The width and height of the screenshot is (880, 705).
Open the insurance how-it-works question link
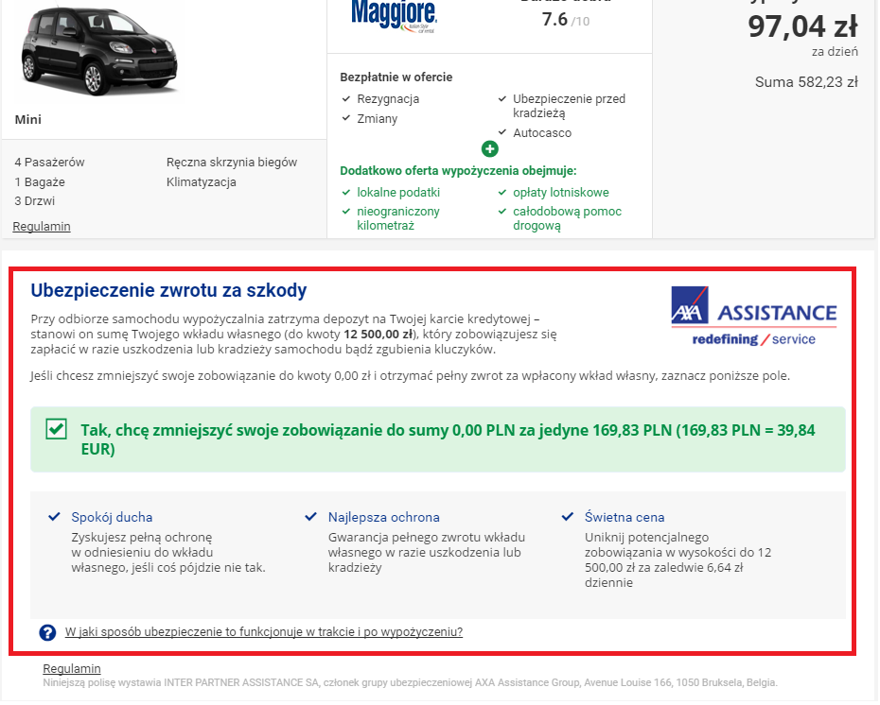tap(264, 633)
